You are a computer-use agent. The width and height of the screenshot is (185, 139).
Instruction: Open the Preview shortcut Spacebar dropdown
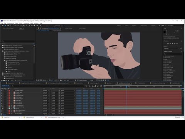pos(172,48)
